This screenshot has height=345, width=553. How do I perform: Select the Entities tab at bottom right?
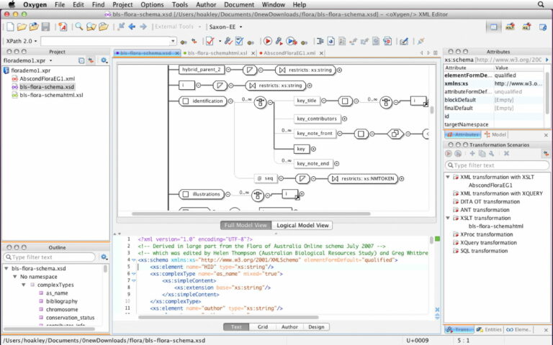click(x=489, y=330)
